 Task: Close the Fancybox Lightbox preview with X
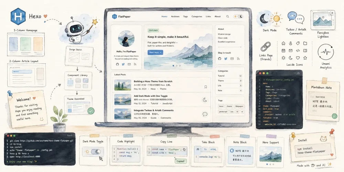[x=332, y=13]
